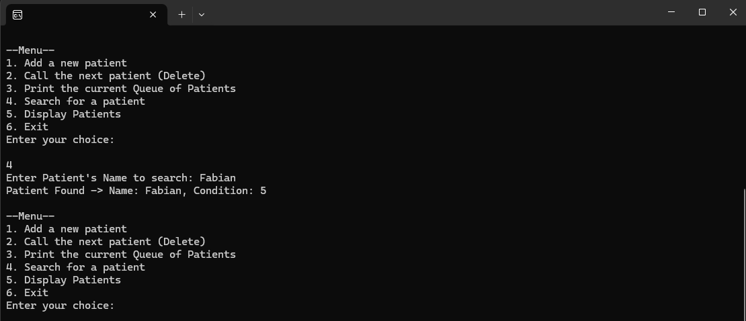Click the first '--Menu--' heading
Screen dimensions: 746x321
click(x=30, y=50)
